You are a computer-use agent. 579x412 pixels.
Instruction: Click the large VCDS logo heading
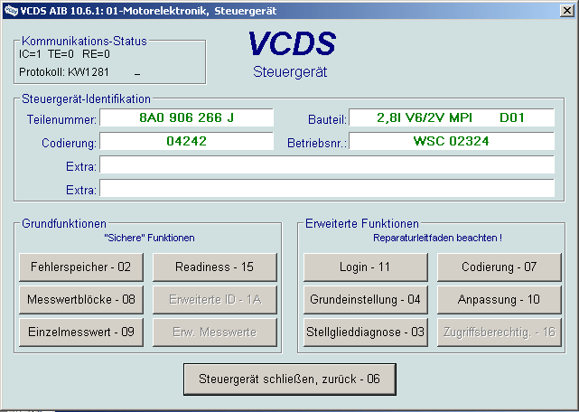[292, 43]
